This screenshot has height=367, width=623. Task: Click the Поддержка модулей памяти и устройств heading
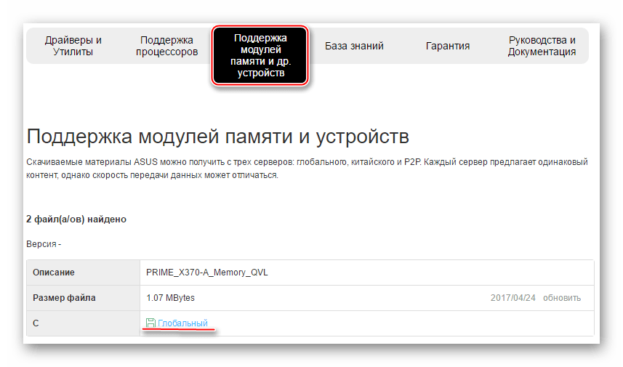[x=217, y=136]
